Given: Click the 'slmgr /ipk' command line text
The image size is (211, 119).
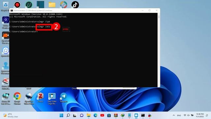Looking at the screenshot, I should pos(44,21).
